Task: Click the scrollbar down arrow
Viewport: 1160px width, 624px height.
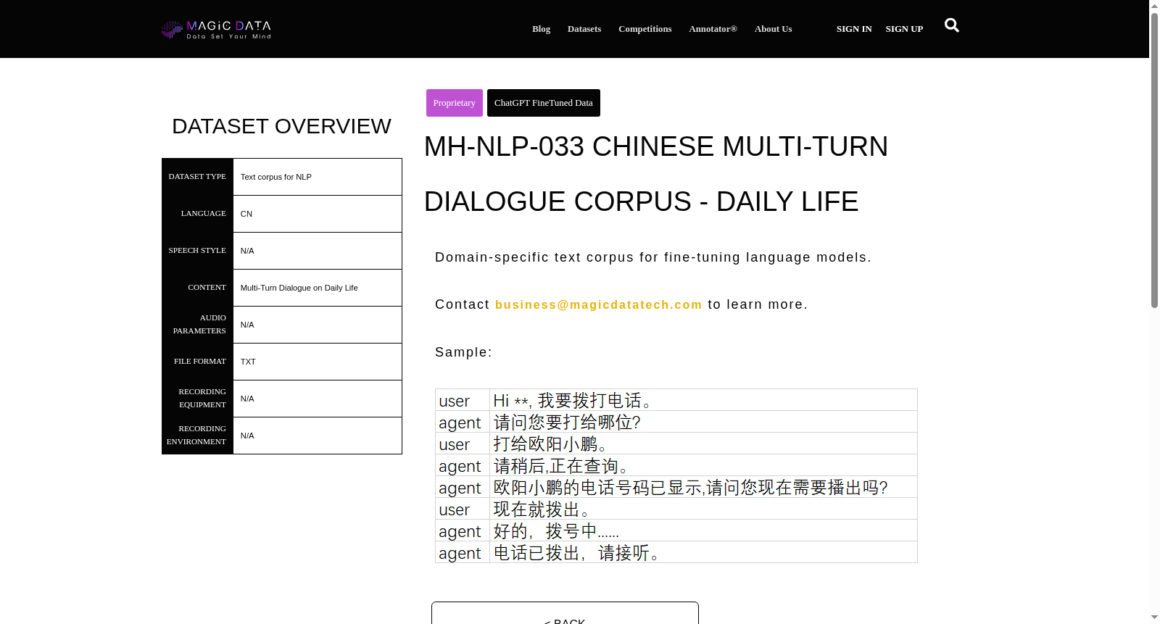Action: (1154, 618)
